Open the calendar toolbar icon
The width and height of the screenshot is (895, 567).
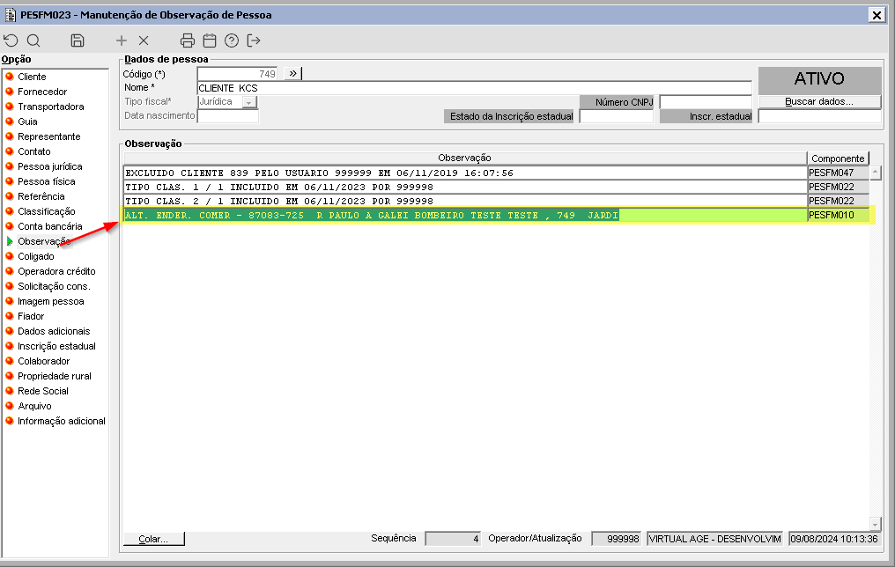[x=210, y=40]
